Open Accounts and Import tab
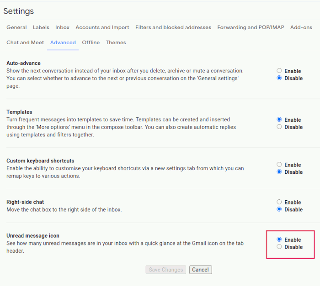Screen dimensions: 320x286 tap(102, 27)
